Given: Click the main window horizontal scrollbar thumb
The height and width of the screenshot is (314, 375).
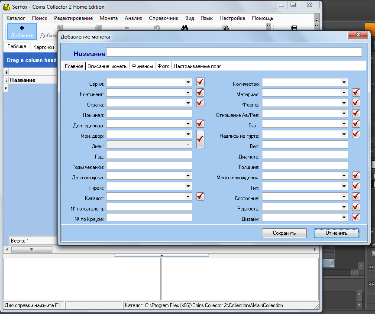Looking at the screenshot, I should [x=32, y=249].
